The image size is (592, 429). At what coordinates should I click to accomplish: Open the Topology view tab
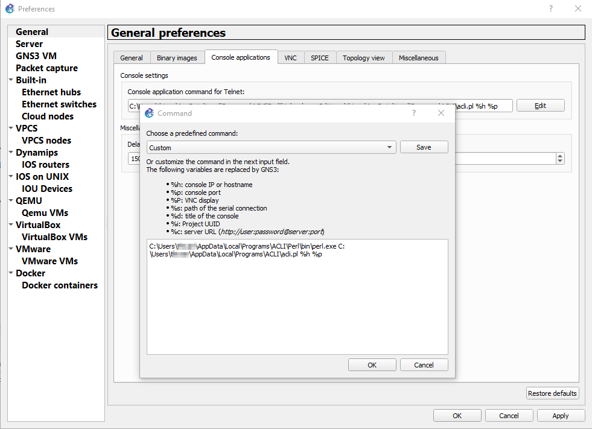[363, 58]
